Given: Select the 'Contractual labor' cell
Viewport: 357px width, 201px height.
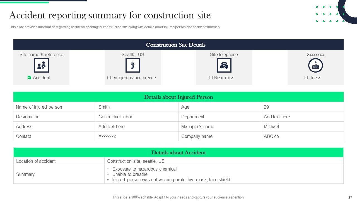Looking at the screenshot, I should (137, 117).
